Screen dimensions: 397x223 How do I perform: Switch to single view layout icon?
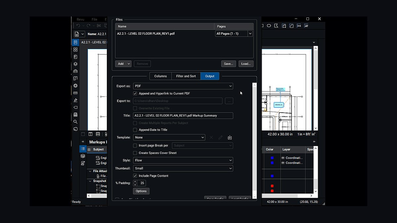click(83, 134)
